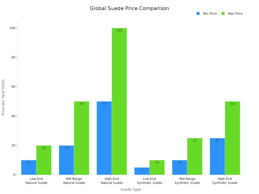
Task: Click the Low-End Synthetic Suede green bar
Action: [157, 167]
